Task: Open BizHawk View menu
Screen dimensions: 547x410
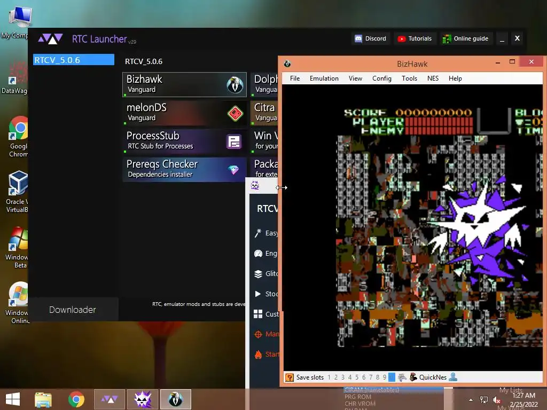Action: (355, 78)
